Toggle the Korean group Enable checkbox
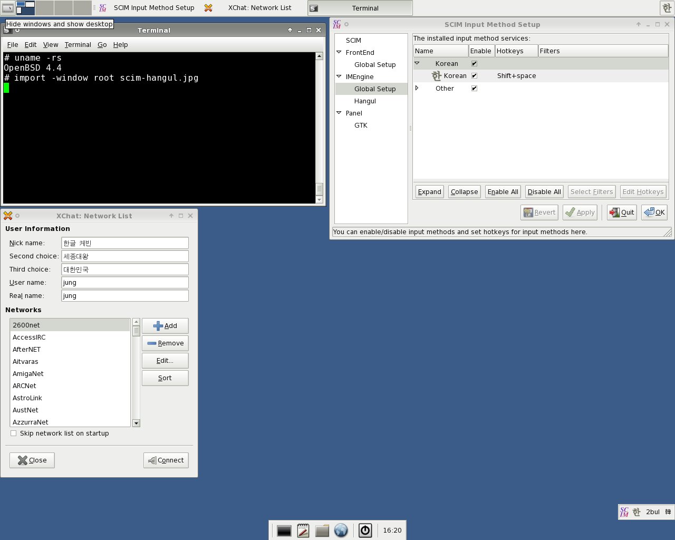 click(x=474, y=64)
